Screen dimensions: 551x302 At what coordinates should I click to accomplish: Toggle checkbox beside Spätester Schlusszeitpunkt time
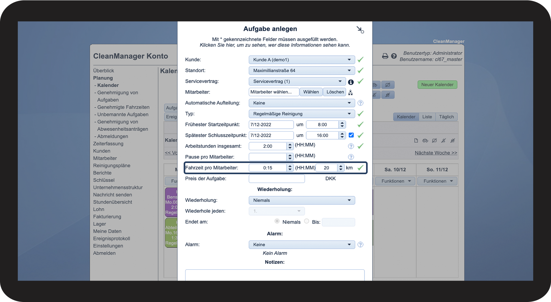(351, 135)
